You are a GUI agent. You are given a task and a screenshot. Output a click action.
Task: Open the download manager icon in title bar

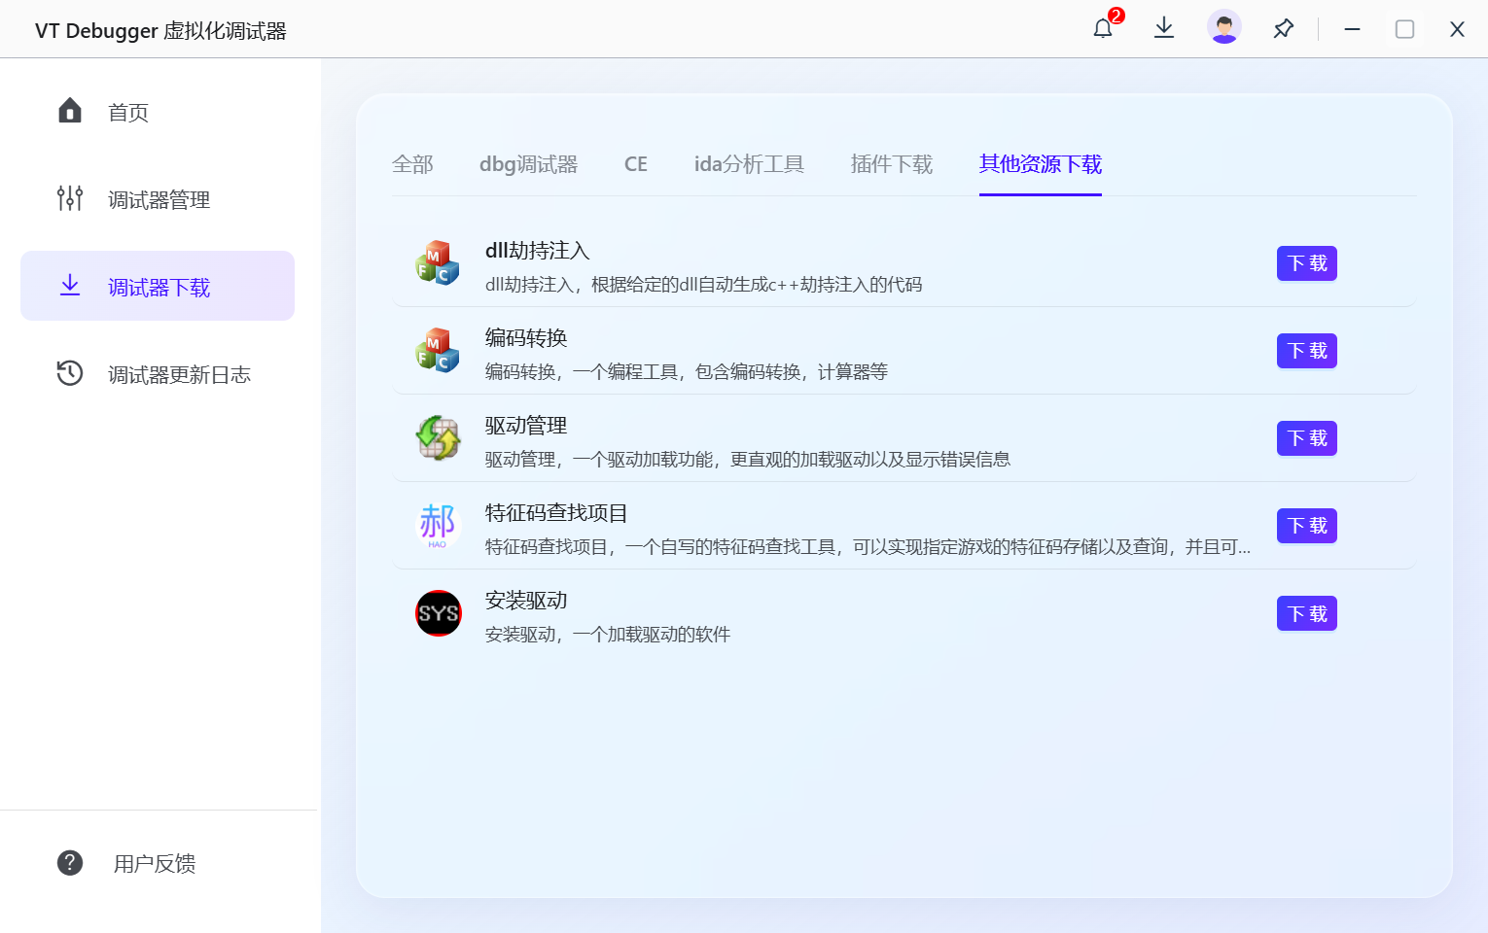pos(1164,28)
